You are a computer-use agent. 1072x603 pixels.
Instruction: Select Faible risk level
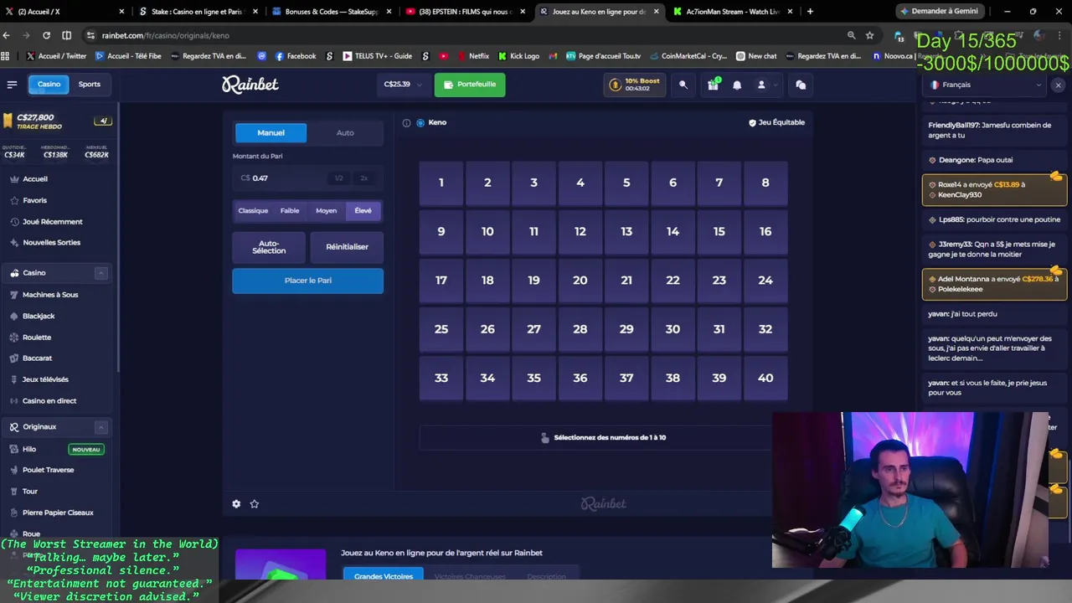(290, 210)
